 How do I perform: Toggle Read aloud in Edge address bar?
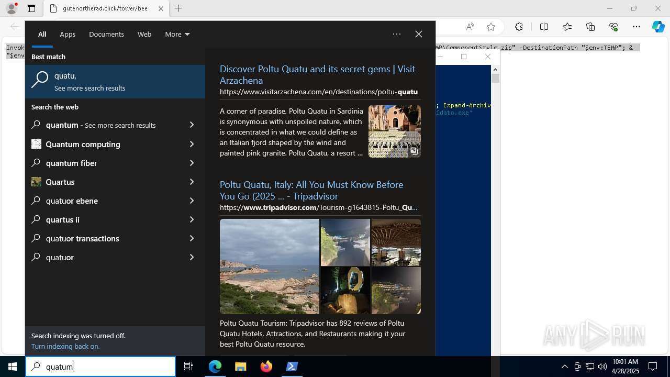tap(470, 27)
